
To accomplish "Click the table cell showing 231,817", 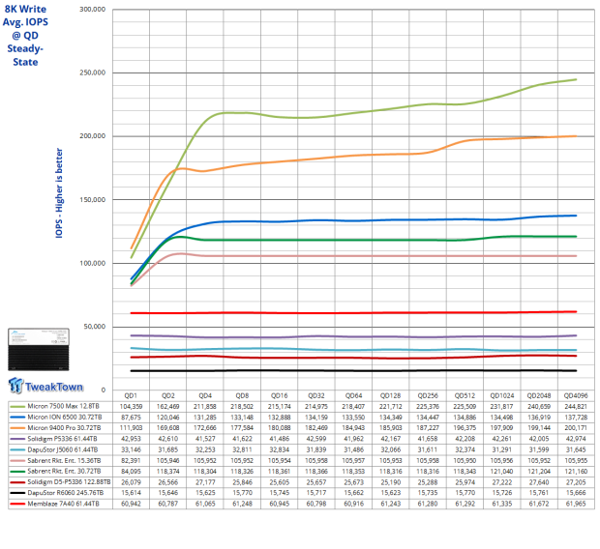I will pos(501,406).
